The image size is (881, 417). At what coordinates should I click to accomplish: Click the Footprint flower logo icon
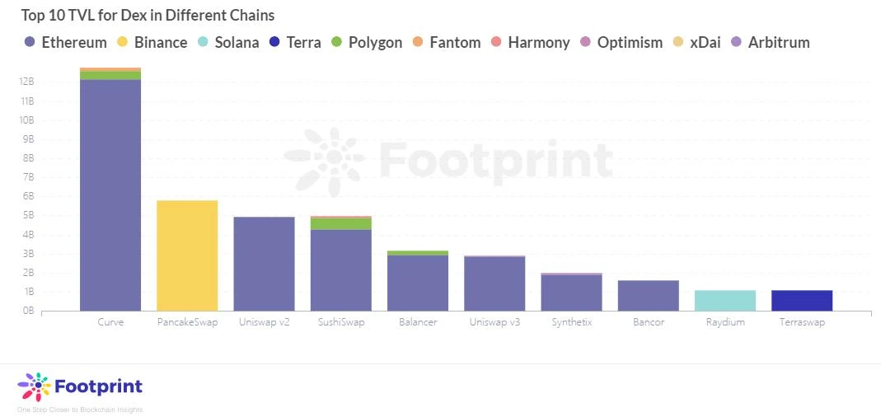35,387
